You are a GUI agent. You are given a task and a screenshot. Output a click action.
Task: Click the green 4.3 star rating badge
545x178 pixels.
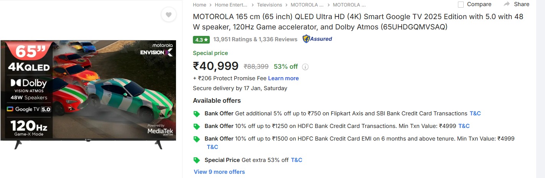(201, 39)
